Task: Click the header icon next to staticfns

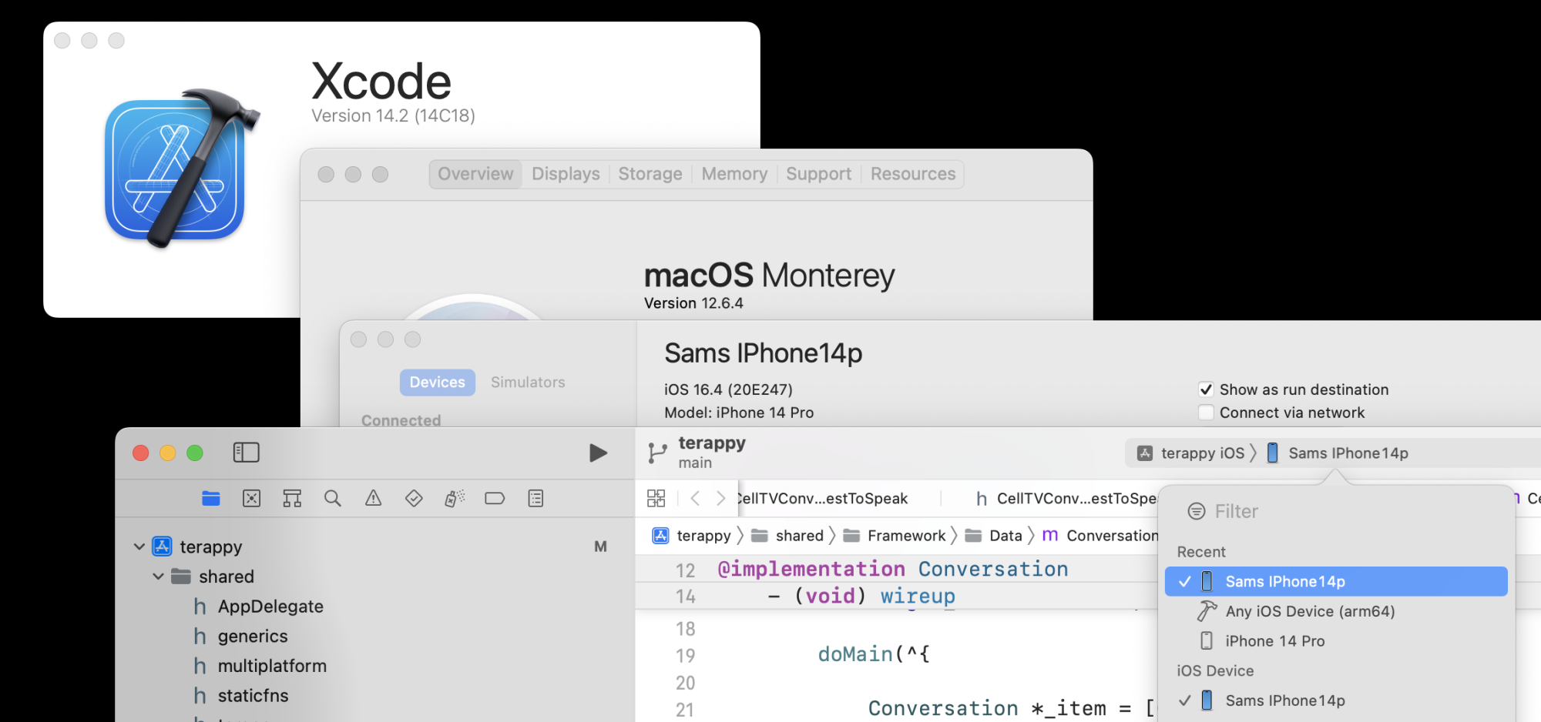Action: click(200, 696)
